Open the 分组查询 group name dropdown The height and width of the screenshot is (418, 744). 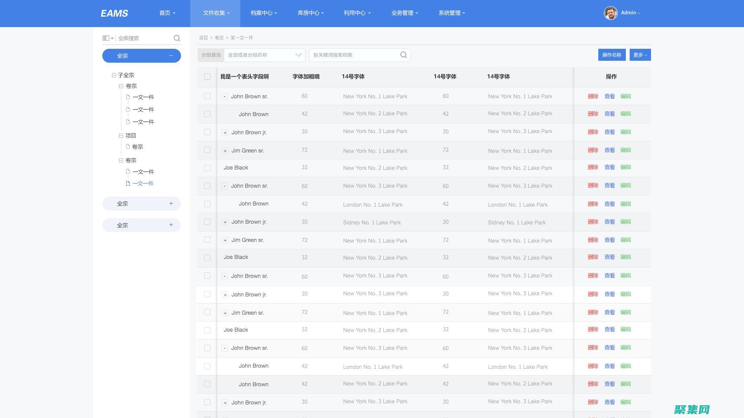pyautogui.click(x=264, y=55)
